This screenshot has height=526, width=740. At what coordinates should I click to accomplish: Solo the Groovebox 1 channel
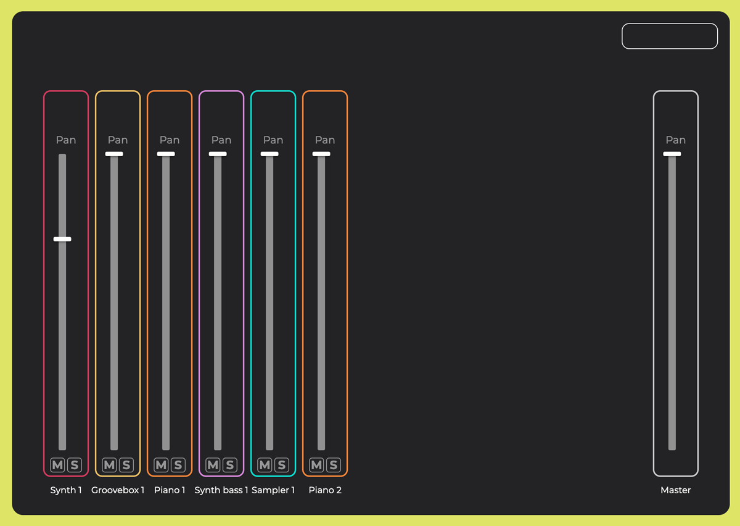click(126, 465)
